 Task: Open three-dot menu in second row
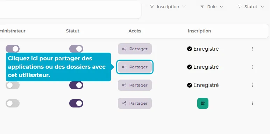point(253,67)
